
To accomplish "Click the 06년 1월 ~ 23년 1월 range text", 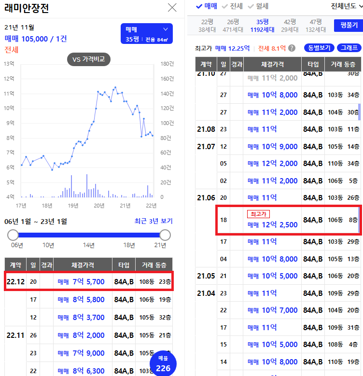I will (36, 222).
